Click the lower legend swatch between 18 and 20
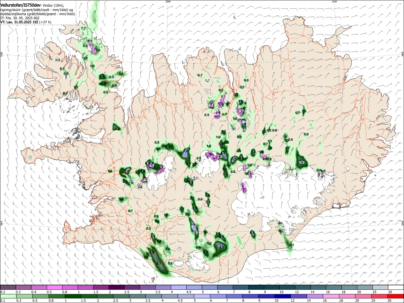The height and width of the screenshot is (303, 404). click(x=347, y=296)
